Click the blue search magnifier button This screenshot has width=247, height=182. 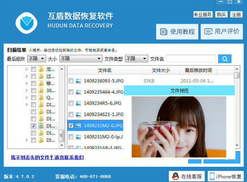point(224,59)
